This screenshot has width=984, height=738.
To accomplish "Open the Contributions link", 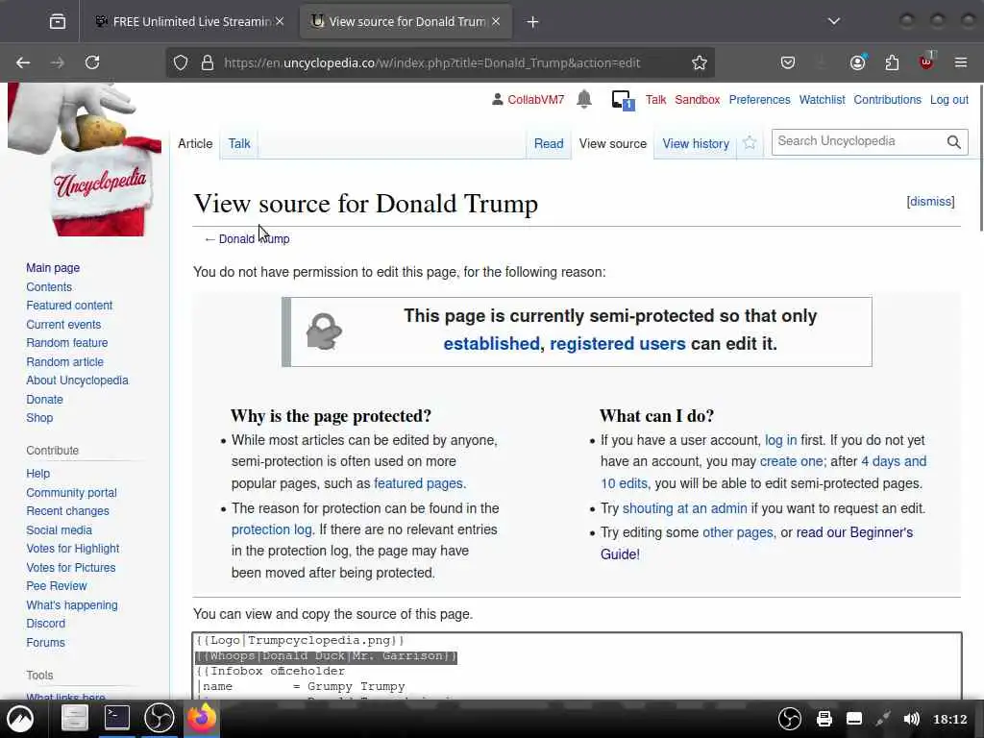I will 887,100.
